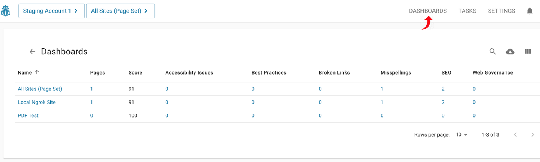Sort by Accessibility Issues column header

click(x=189, y=72)
